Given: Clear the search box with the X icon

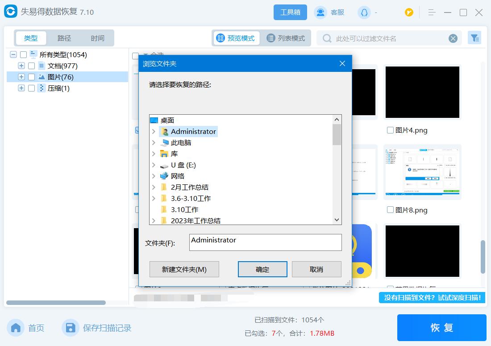Looking at the screenshot, I should pyautogui.click(x=454, y=38).
